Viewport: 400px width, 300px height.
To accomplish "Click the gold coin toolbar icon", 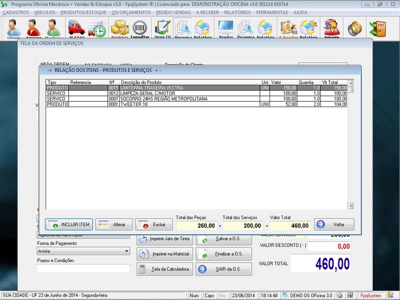I will (x=354, y=28).
